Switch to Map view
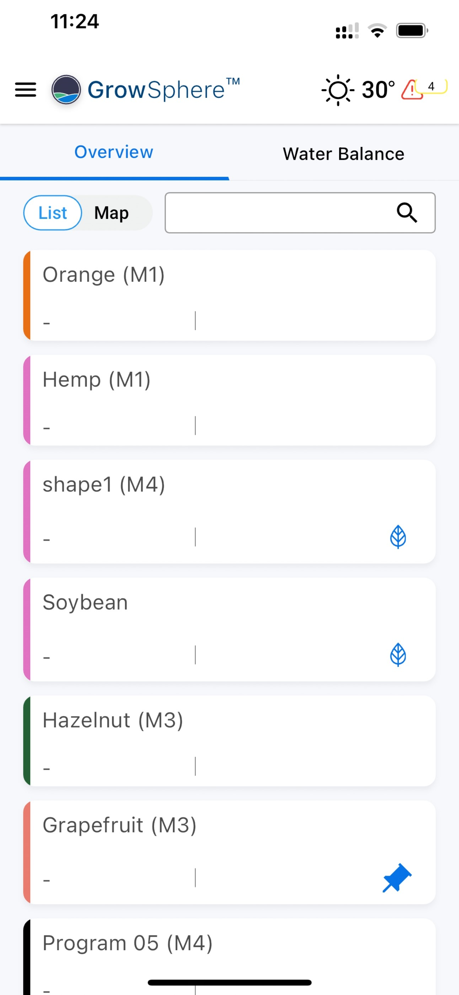 pyautogui.click(x=112, y=213)
